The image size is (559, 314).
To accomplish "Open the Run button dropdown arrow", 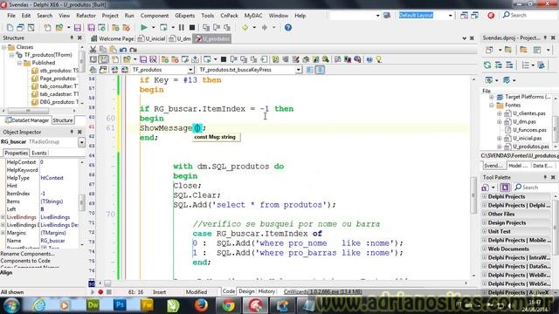I will (x=154, y=27).
